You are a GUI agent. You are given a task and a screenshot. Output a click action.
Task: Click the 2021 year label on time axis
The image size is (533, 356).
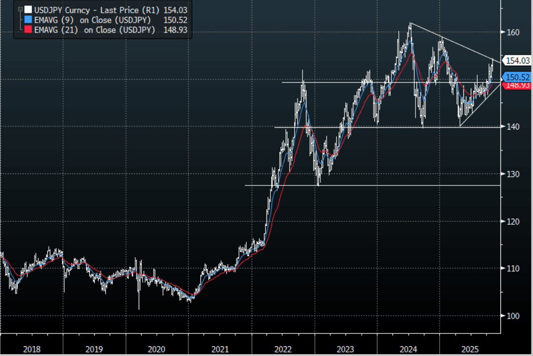coord(220,349)
